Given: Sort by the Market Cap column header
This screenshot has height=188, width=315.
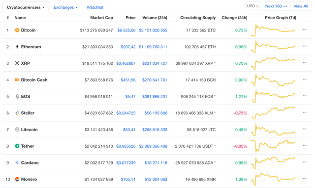Looking at the screenshot, I should coord(101,18).
